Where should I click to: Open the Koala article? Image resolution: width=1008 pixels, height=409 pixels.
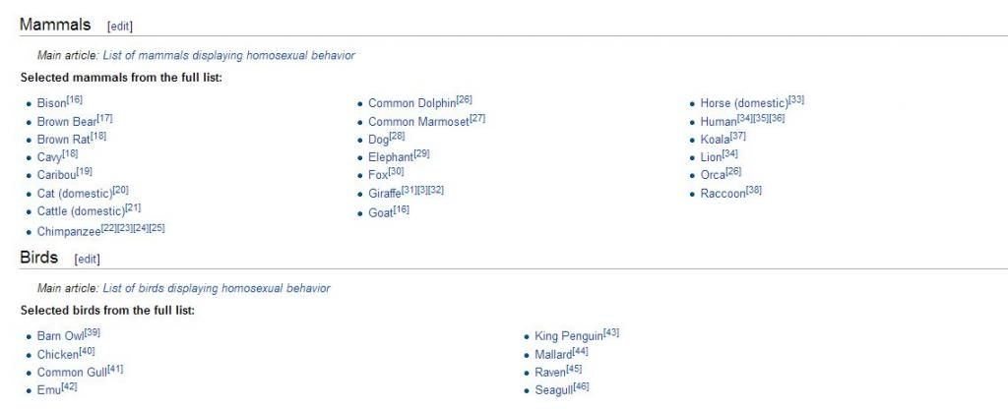pyautogui.click(x=715, y=140)
